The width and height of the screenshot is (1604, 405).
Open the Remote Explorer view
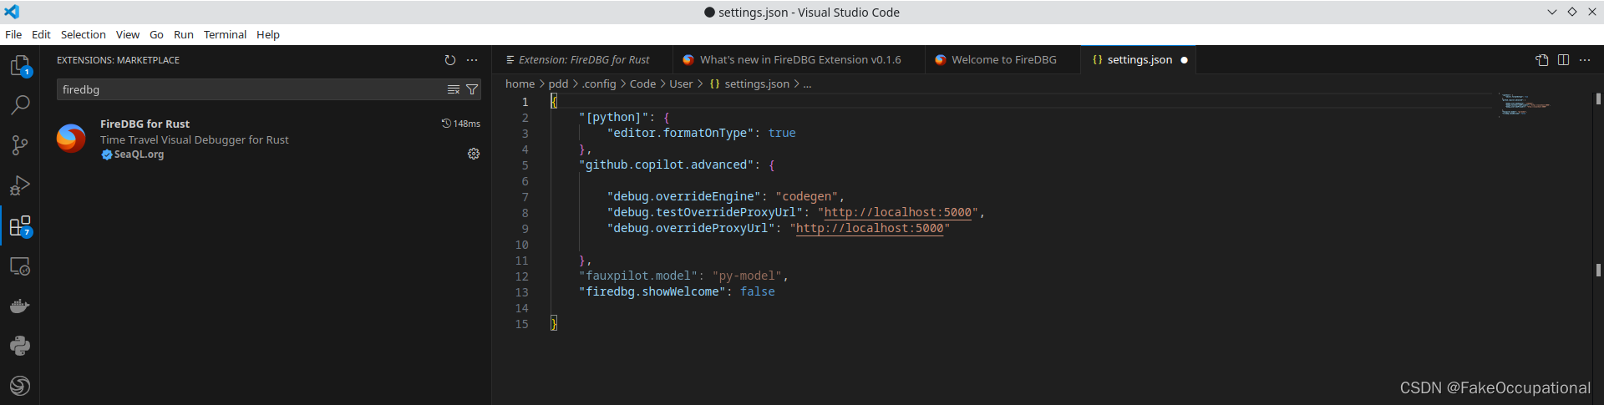pyautogui.click(x=20, y=266)
